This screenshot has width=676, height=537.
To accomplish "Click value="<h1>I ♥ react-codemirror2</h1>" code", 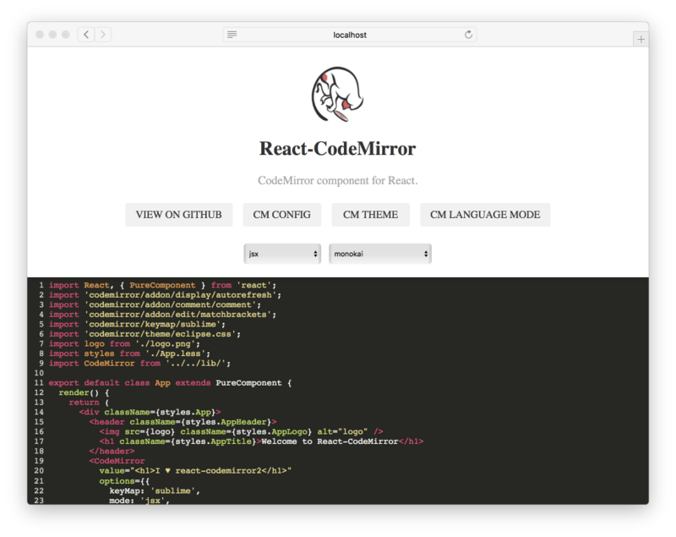I will [x=196, y=471].
